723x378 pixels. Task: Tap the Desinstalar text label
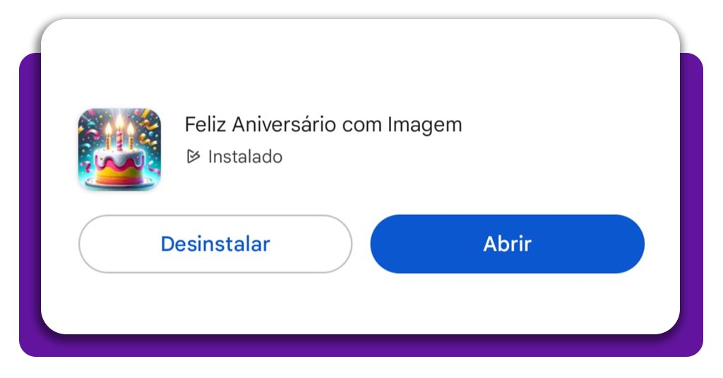pyautogui.click(x=215, y=244)
